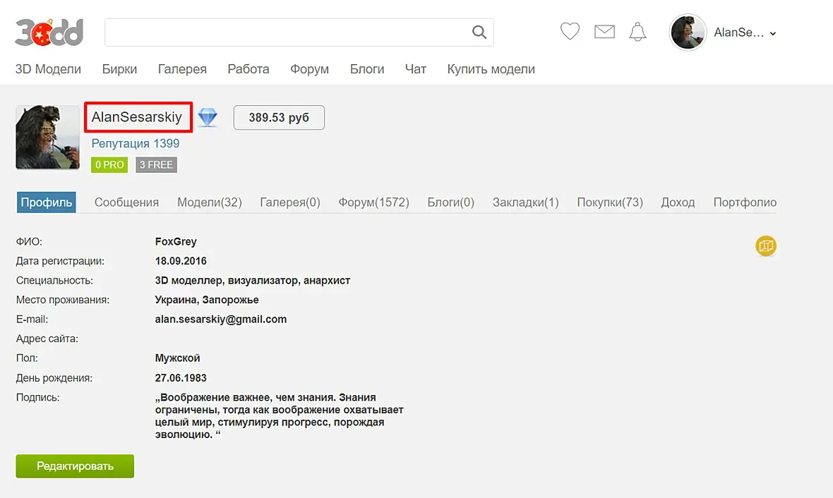Open the Закладки(1) tab

click(x=525, y=202)
